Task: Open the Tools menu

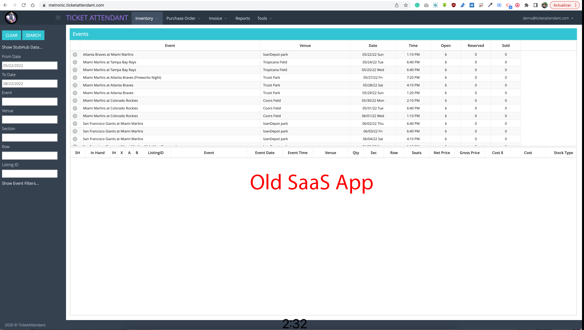Action: (264, 18)
